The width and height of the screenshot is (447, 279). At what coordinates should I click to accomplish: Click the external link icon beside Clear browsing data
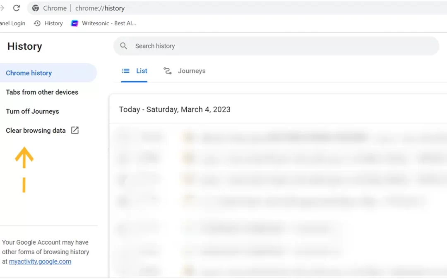click(x=75, y=131)
